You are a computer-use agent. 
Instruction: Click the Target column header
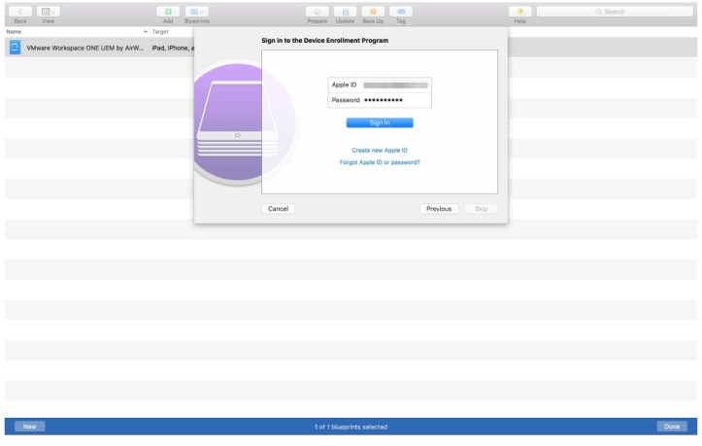tap(160, 32)
